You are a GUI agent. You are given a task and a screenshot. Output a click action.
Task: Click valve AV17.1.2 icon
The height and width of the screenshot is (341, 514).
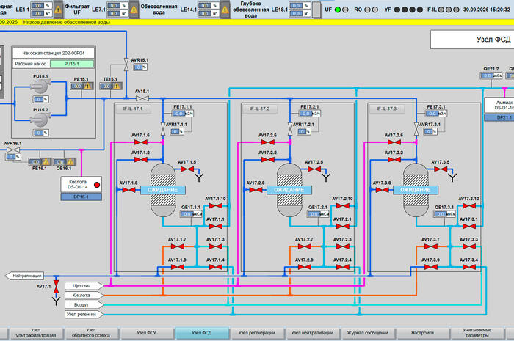pos(141,160)
